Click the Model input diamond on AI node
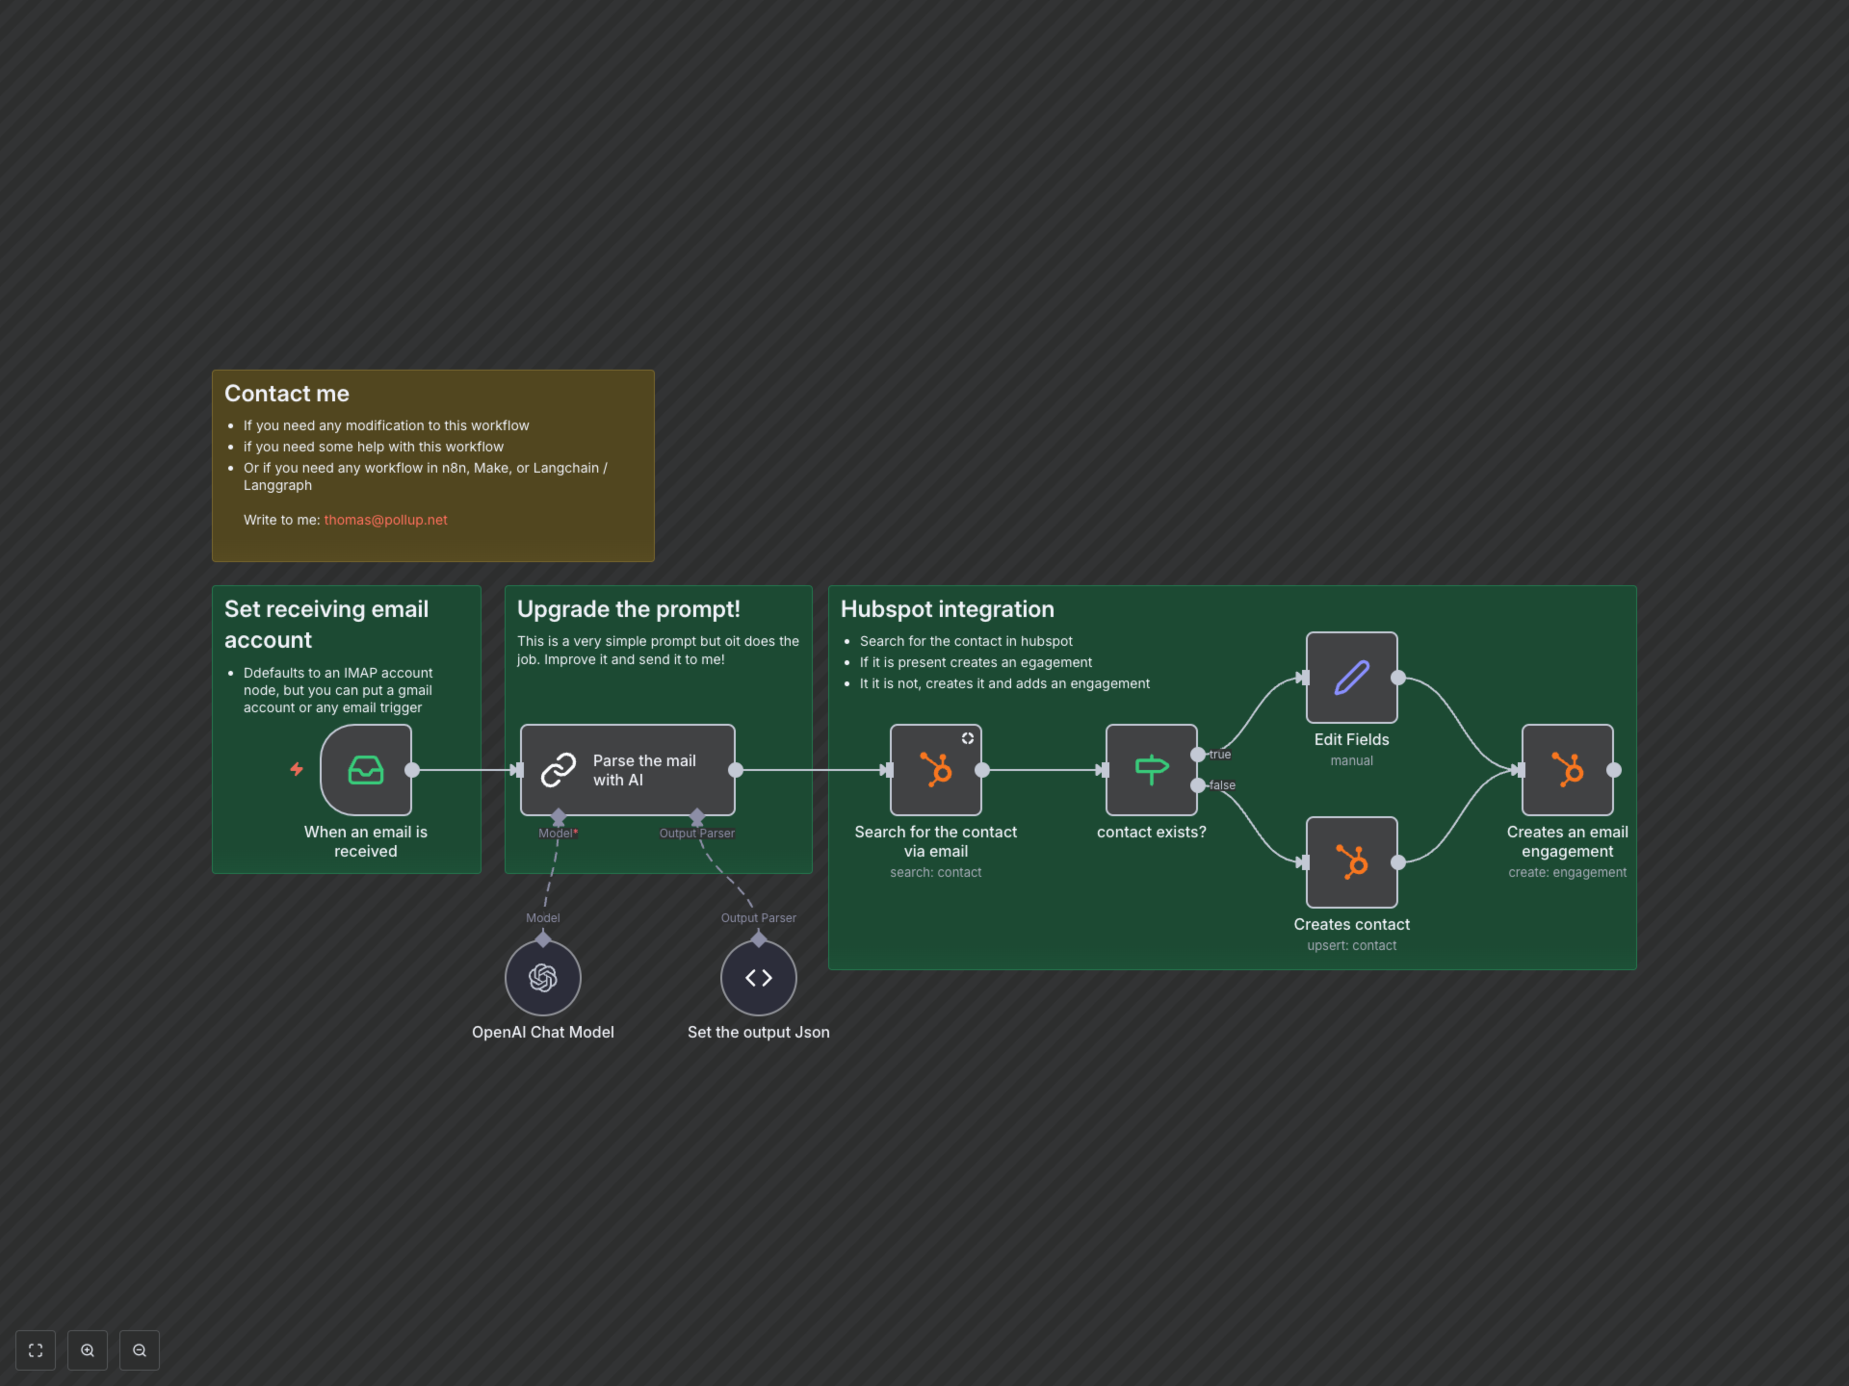 (559, 816)
